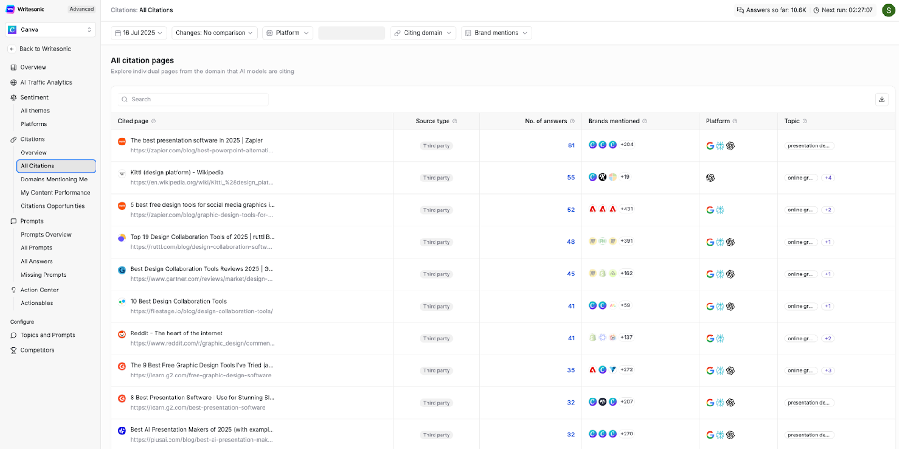Click the Overview grid icon in the sidebar
The width and height of the screenshot is (899, 449).
tap(14, 67)
